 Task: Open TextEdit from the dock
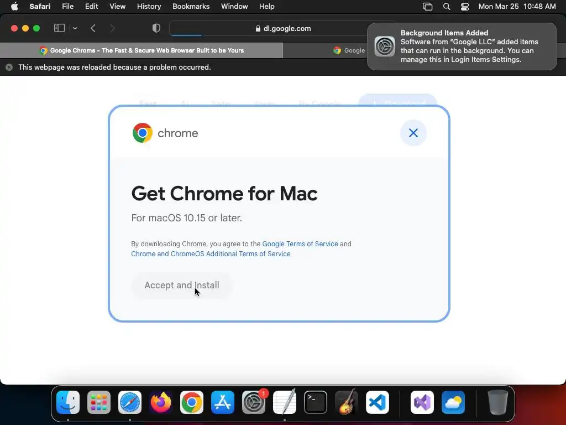click(x=285, y=402)
